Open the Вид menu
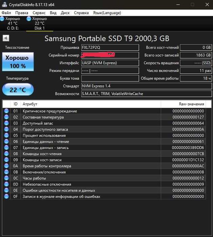213x237 pixels. 53,13
